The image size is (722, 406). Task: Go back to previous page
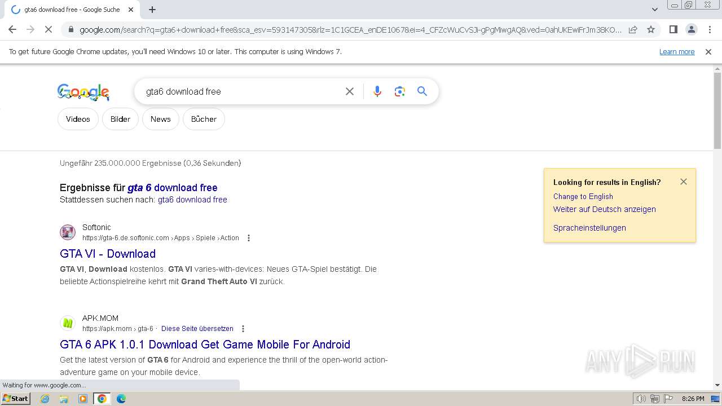pyautogui.click(x=12, y=29)
